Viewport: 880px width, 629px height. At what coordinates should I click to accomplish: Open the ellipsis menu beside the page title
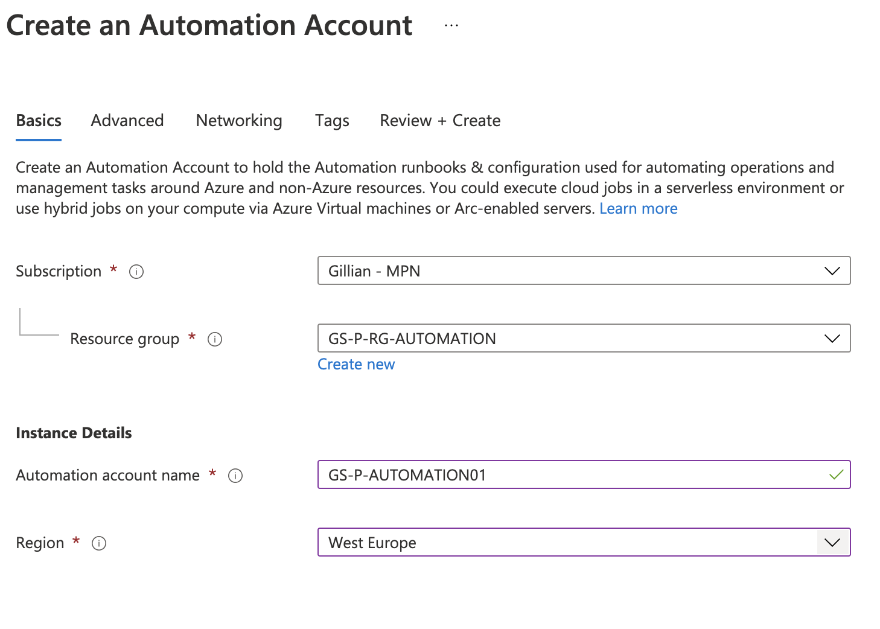pyautogui.click(x=450, y=25)
